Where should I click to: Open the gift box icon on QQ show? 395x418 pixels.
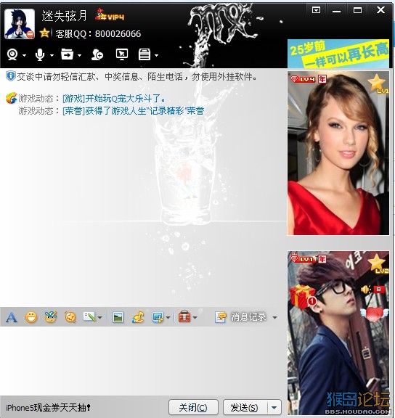(303, 296)
